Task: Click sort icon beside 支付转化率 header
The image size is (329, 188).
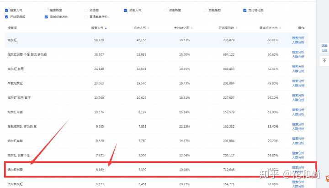Action: [189, 28]
